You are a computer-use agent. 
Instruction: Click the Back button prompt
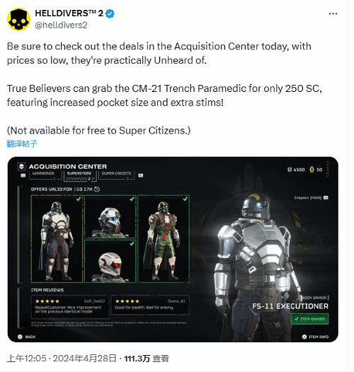26,337
